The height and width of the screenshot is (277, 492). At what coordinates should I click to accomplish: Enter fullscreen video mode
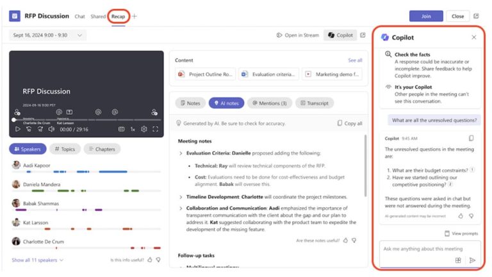coord(155,129)
